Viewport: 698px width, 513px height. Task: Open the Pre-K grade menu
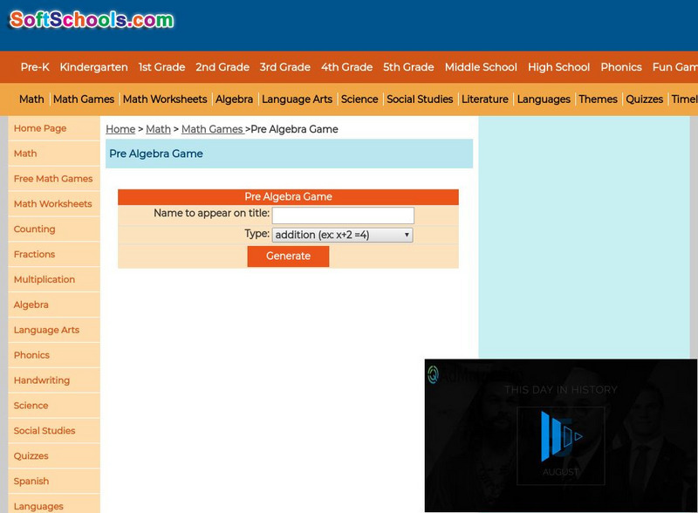(35, 67)
